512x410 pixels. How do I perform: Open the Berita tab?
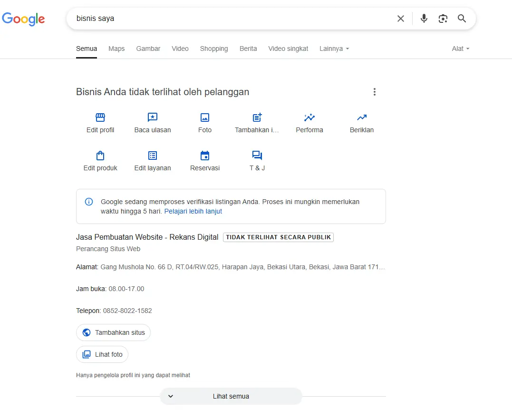coord(248,49)
